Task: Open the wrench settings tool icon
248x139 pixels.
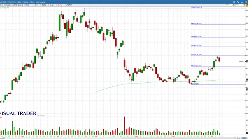Action: [238, 2]
